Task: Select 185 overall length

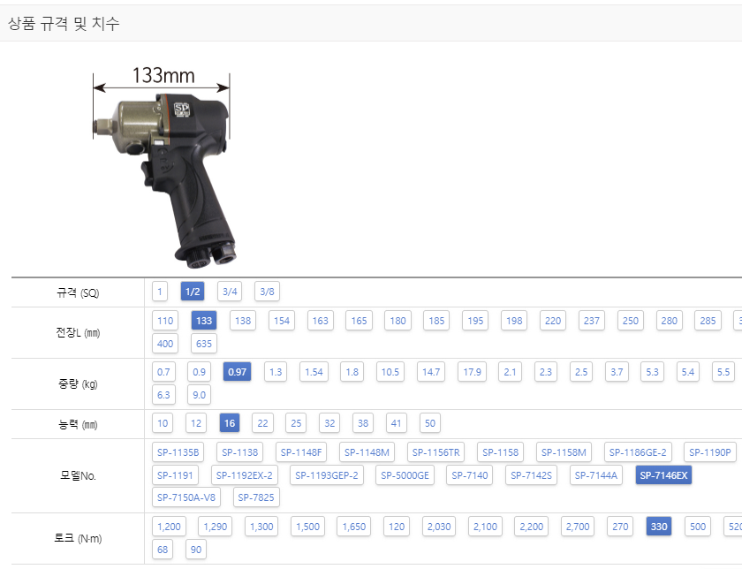Action: (436, 321)
